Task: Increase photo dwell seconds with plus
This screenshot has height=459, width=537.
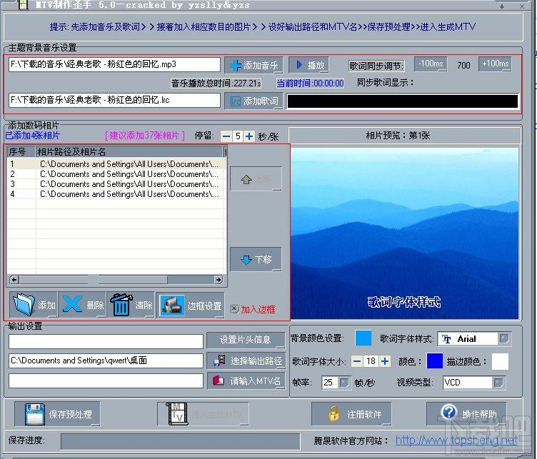Action: click(x=249, y=136)
